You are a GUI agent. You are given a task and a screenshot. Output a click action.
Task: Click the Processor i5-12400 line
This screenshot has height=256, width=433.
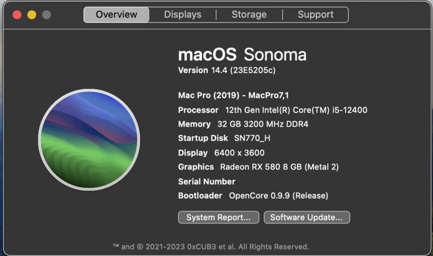(273, 110)
